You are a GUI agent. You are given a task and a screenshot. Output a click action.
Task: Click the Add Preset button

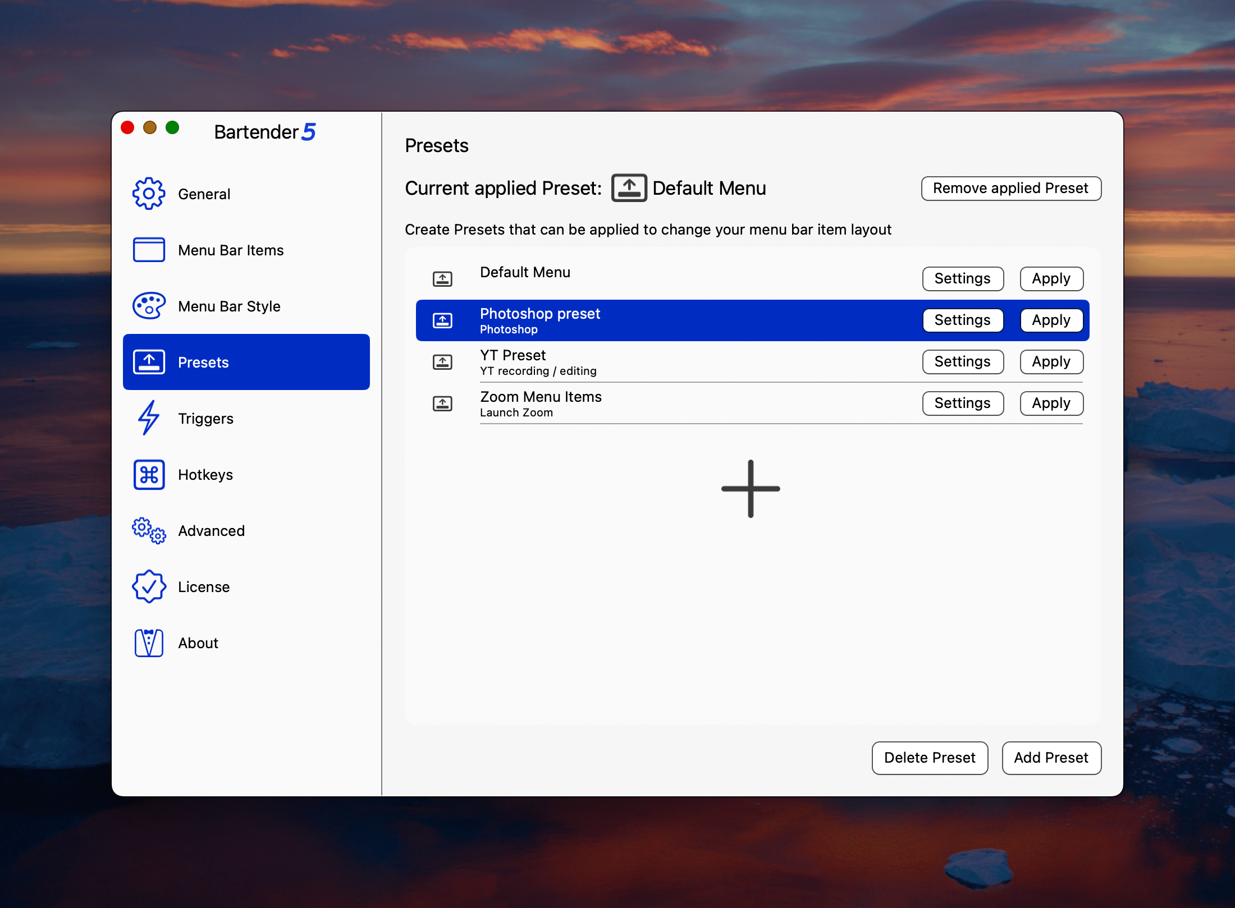click(x=1051, y=758)
